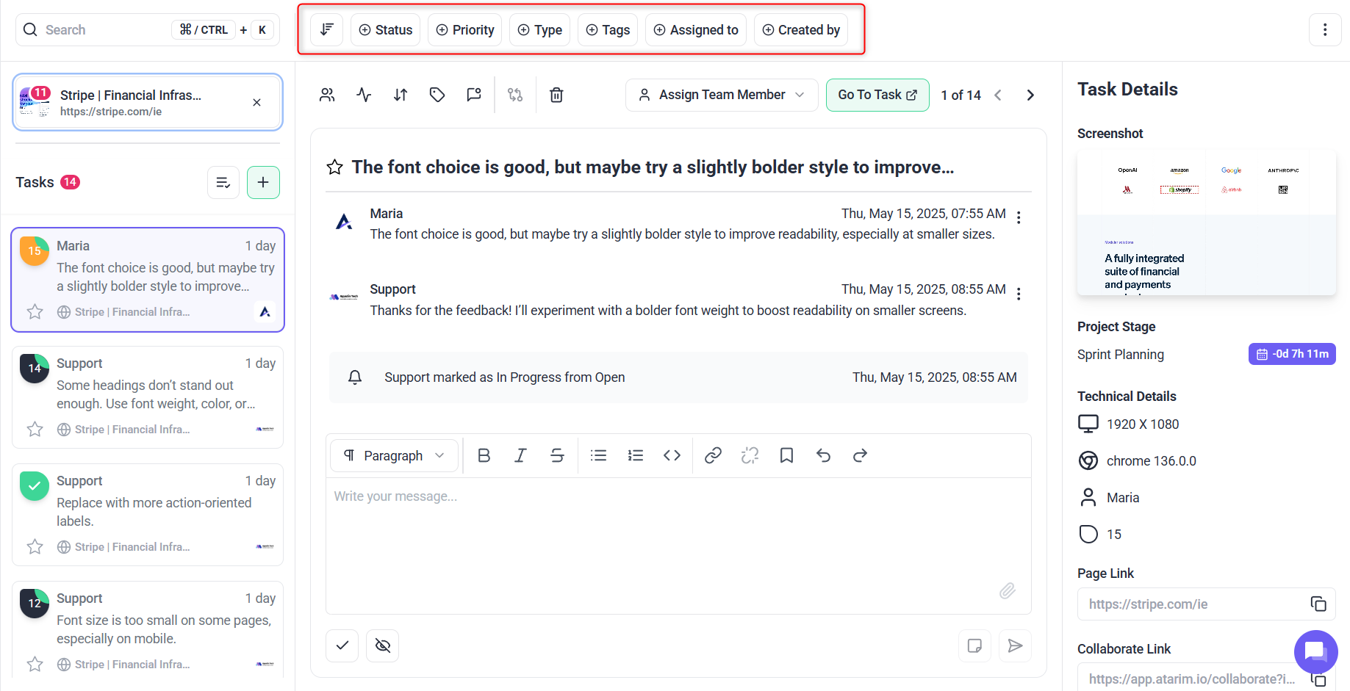
Task: Copy the Page Link URL
Action: [1318, 604]
